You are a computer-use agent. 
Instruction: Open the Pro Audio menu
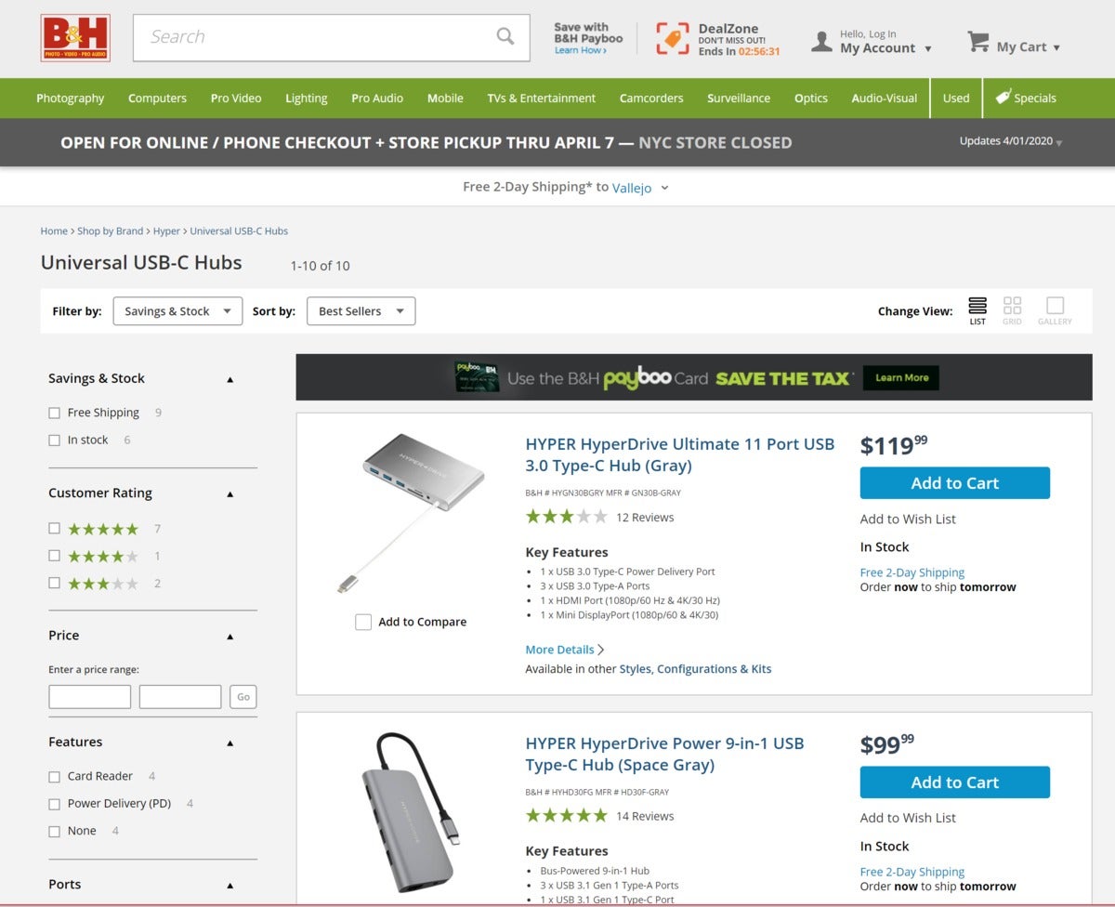point(377,98)
